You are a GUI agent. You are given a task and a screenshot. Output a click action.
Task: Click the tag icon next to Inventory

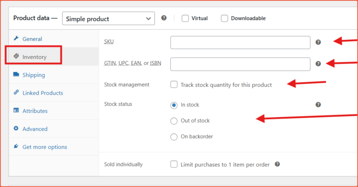(16, 57)
